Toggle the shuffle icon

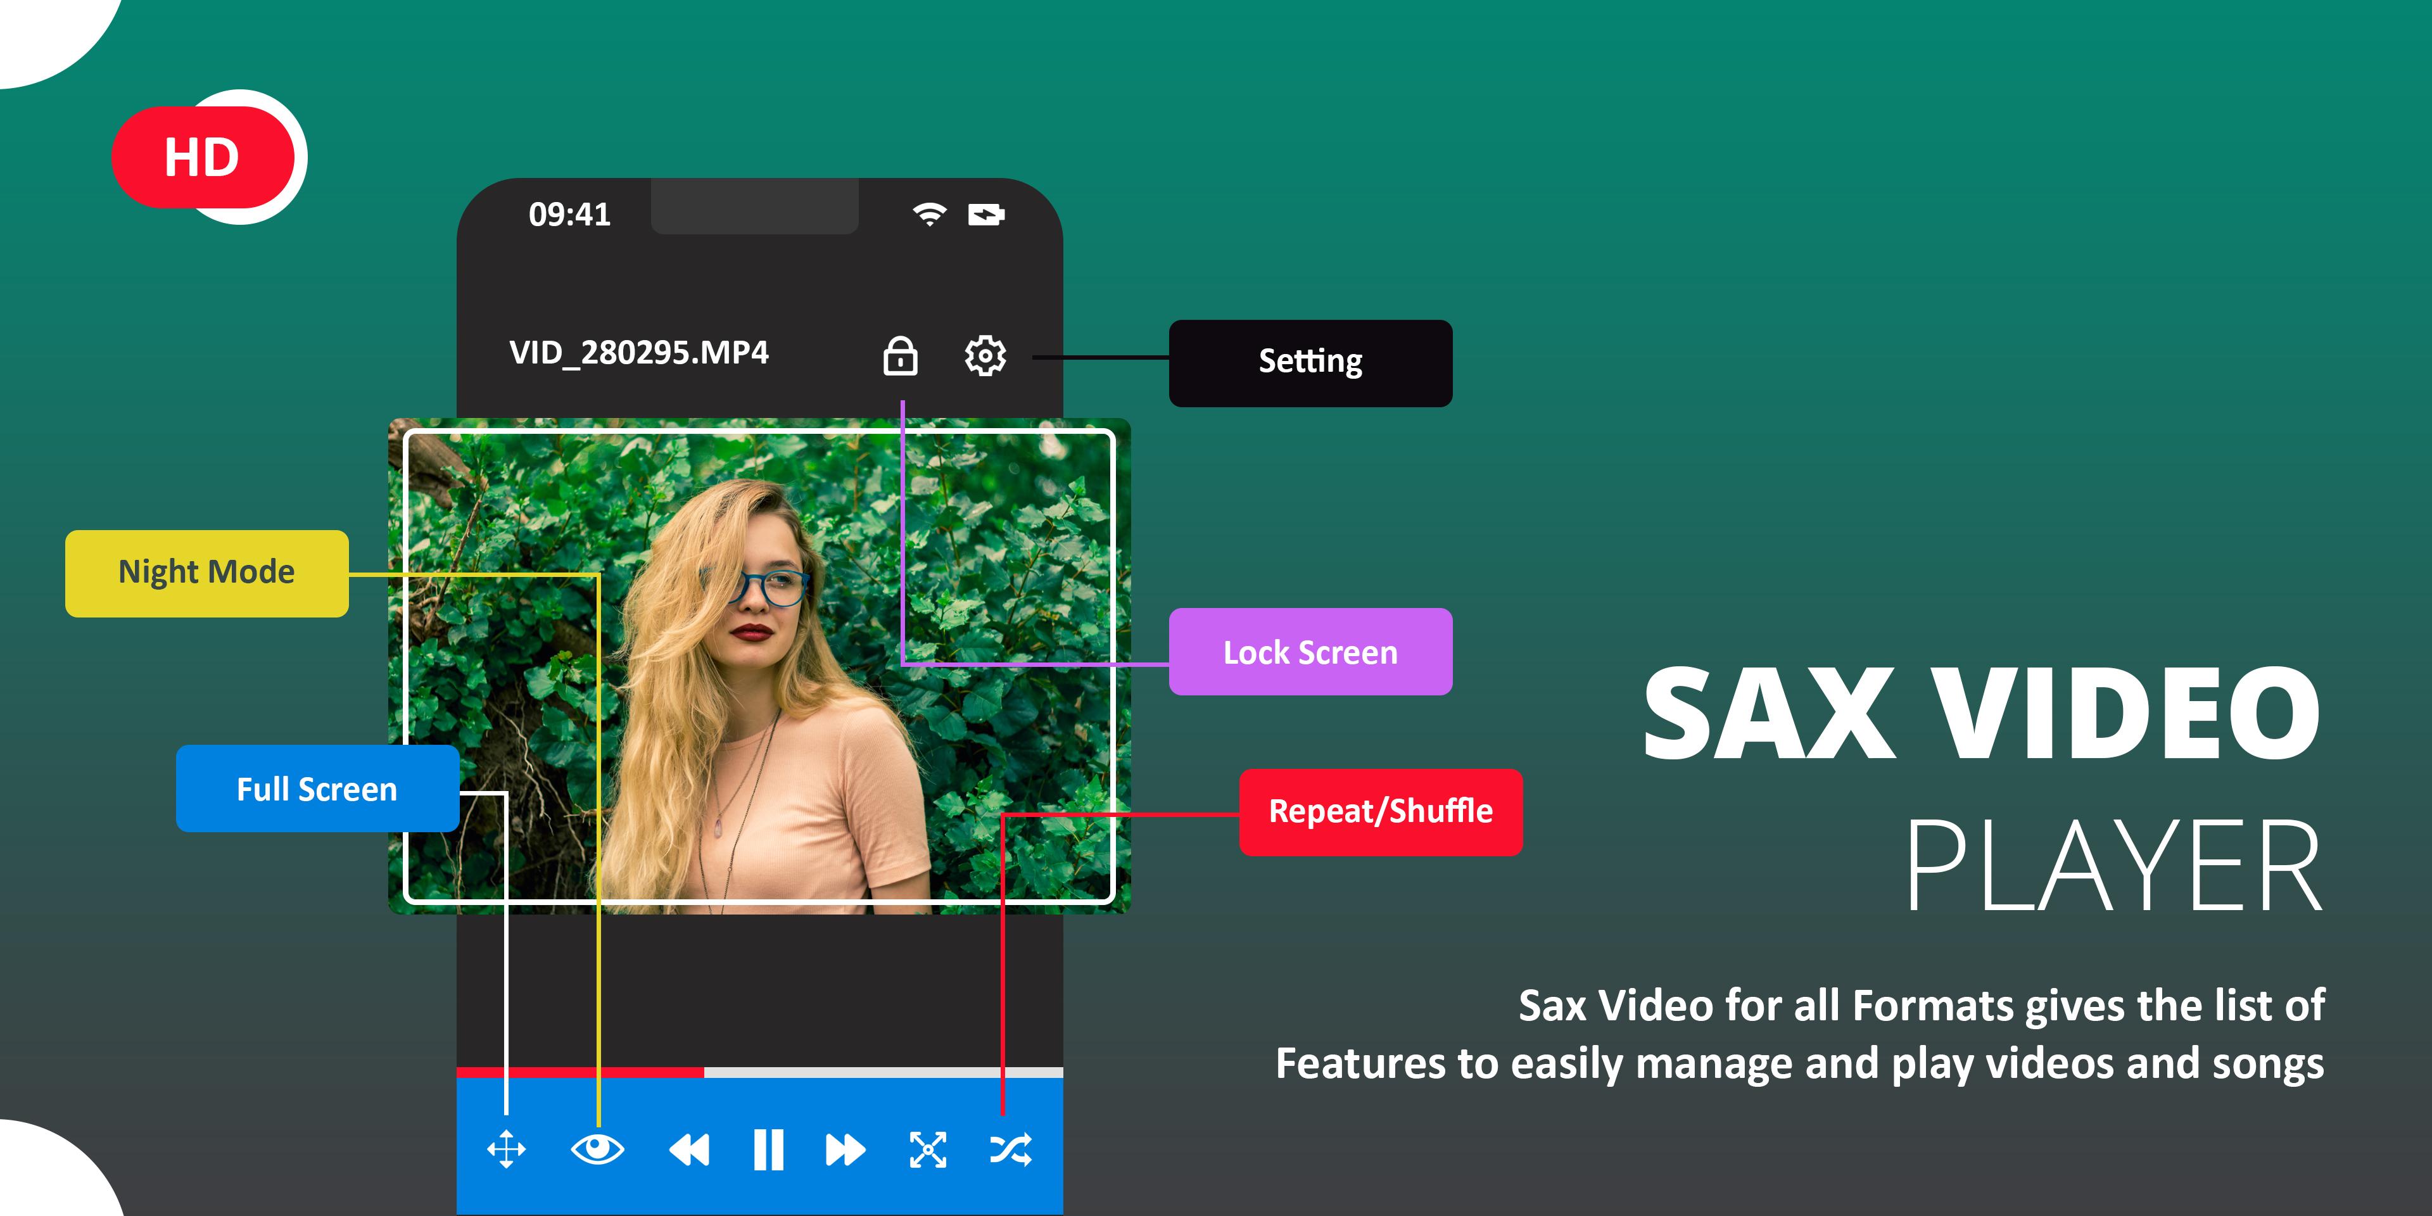pyautogui.click(x=1010, y=1149)
